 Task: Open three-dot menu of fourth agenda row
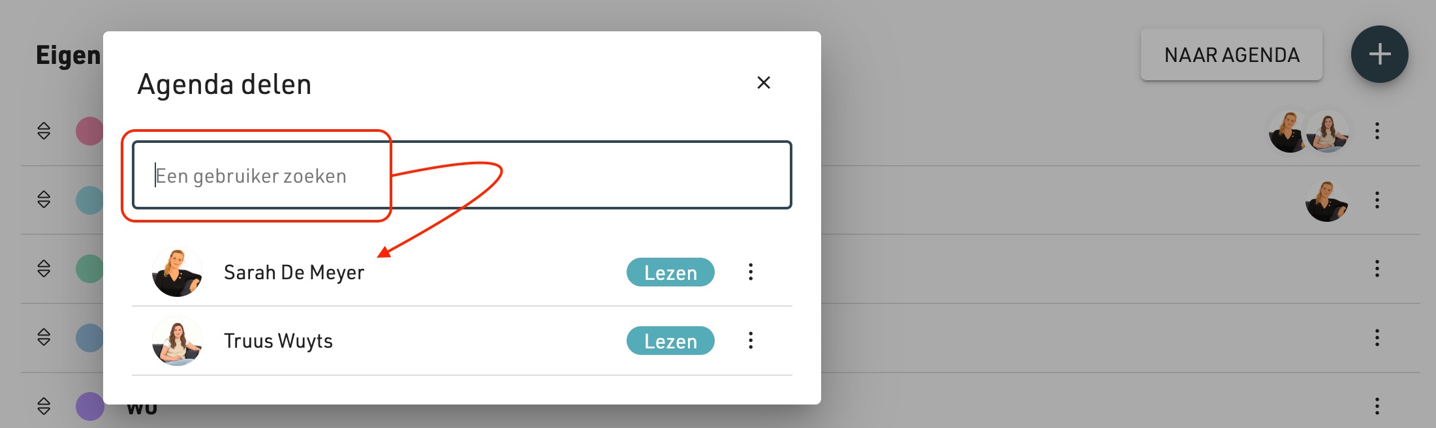[1377, 337]
